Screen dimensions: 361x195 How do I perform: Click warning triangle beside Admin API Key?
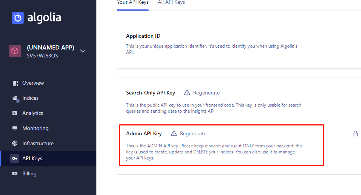pos(174,133)
